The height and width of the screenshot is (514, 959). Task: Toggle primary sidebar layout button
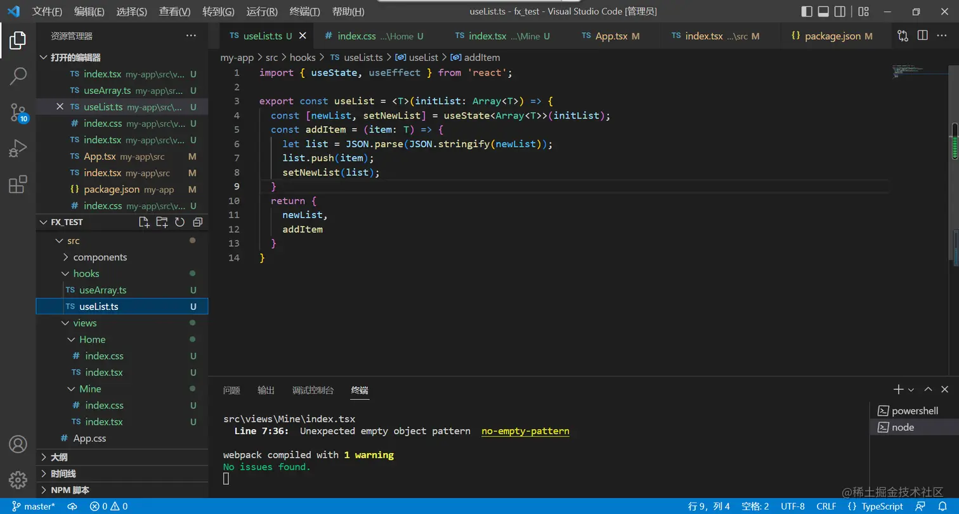pos(807,11)
